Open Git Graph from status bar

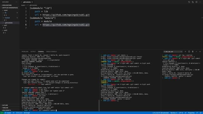point(27,113)
